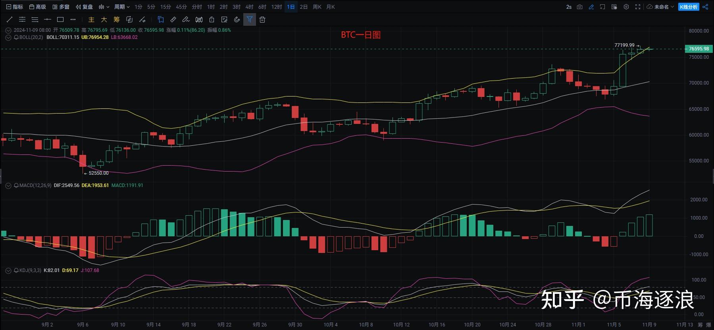Screen dimensions: 714x330
Task: Select the parallel lines drawing tool
Action: [35, 19]
